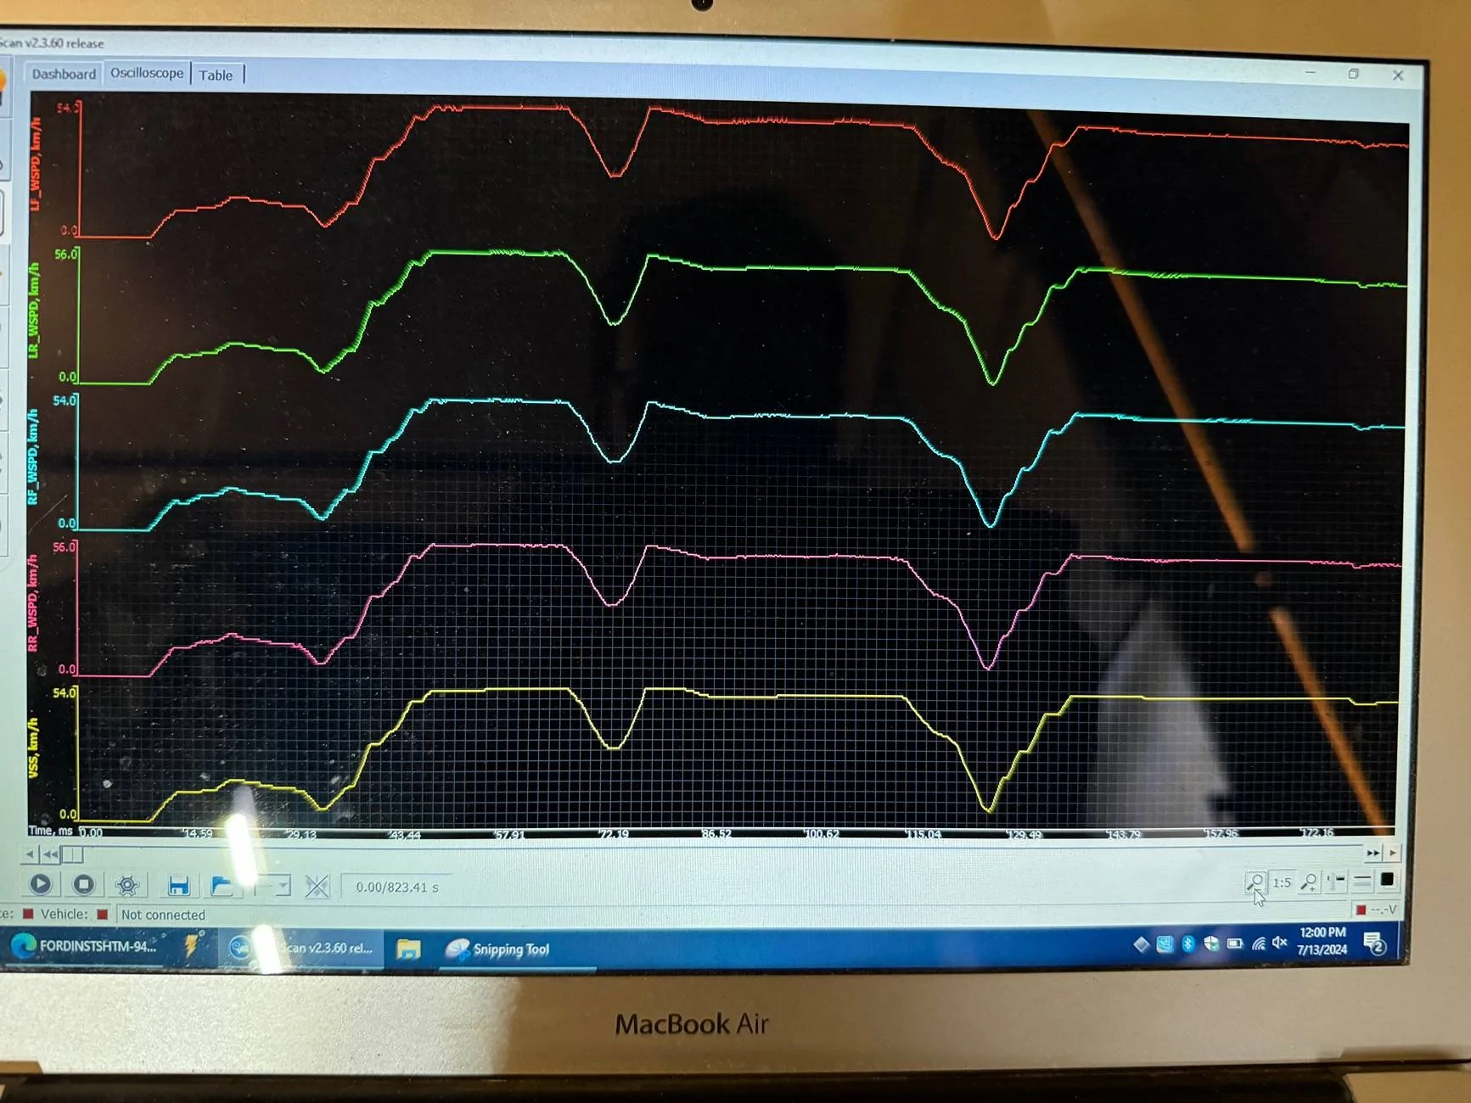The width and height of the screenshot is (1471, 1103).
Task: Click the zoom in magnifier with plus
Action: [1309, 882]
